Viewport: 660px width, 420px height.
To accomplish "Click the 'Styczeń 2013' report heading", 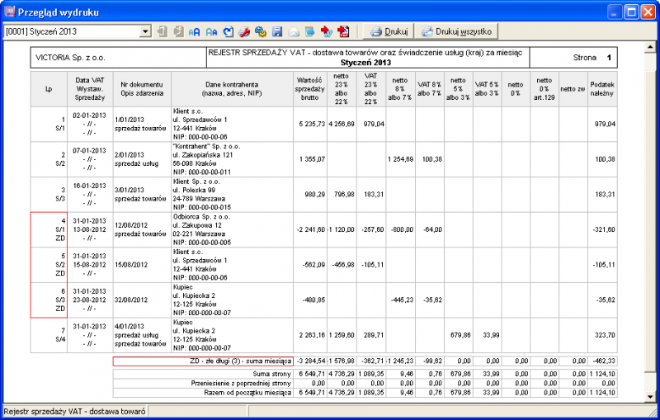I will [365, 63].
